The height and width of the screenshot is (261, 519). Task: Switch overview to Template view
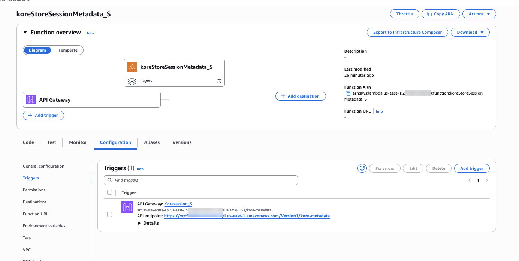pos(68,50)
